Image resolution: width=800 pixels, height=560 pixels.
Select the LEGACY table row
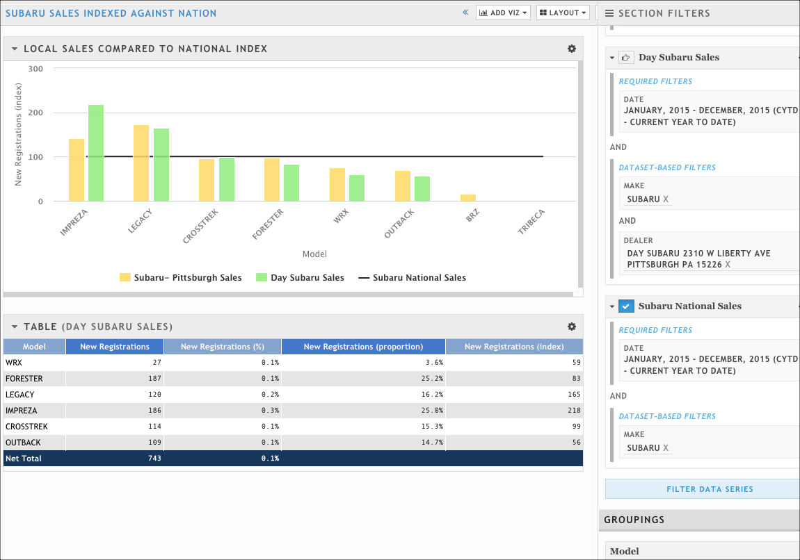coord(293,395)
